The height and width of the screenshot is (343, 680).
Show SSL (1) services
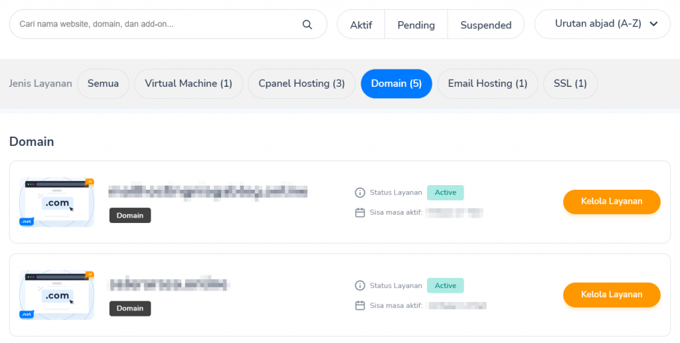[x=570, y=84]
